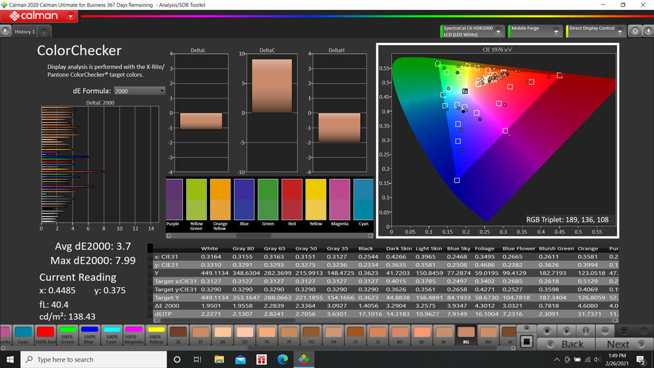Click the Calman app icon in taskbar

click(x=304, y=359)
